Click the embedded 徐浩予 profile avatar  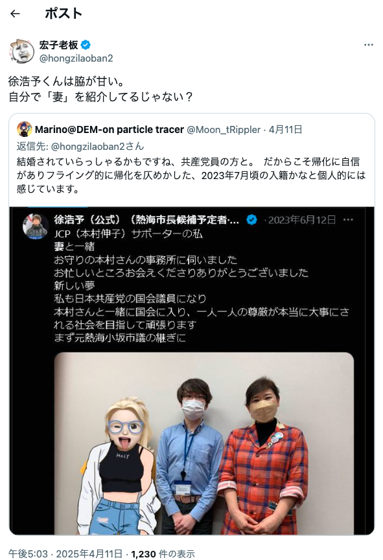(x=36, y=226)
